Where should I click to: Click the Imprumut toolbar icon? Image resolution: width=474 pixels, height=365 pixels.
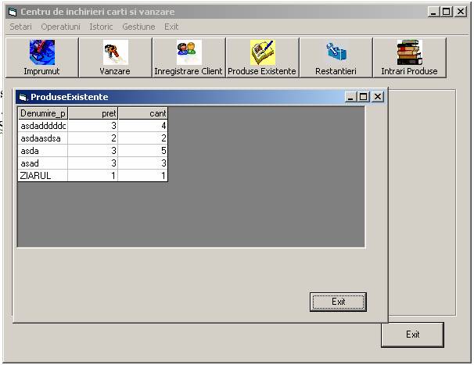point(41,53)
